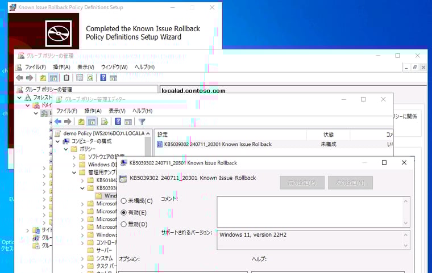This screenshot has height=273, width=432.
Task: Click clipboard icon in Group Policy Management toolbar
Action: [67, 78]
